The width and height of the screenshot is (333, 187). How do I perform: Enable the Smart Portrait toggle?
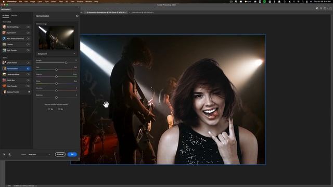coord(28,63)
